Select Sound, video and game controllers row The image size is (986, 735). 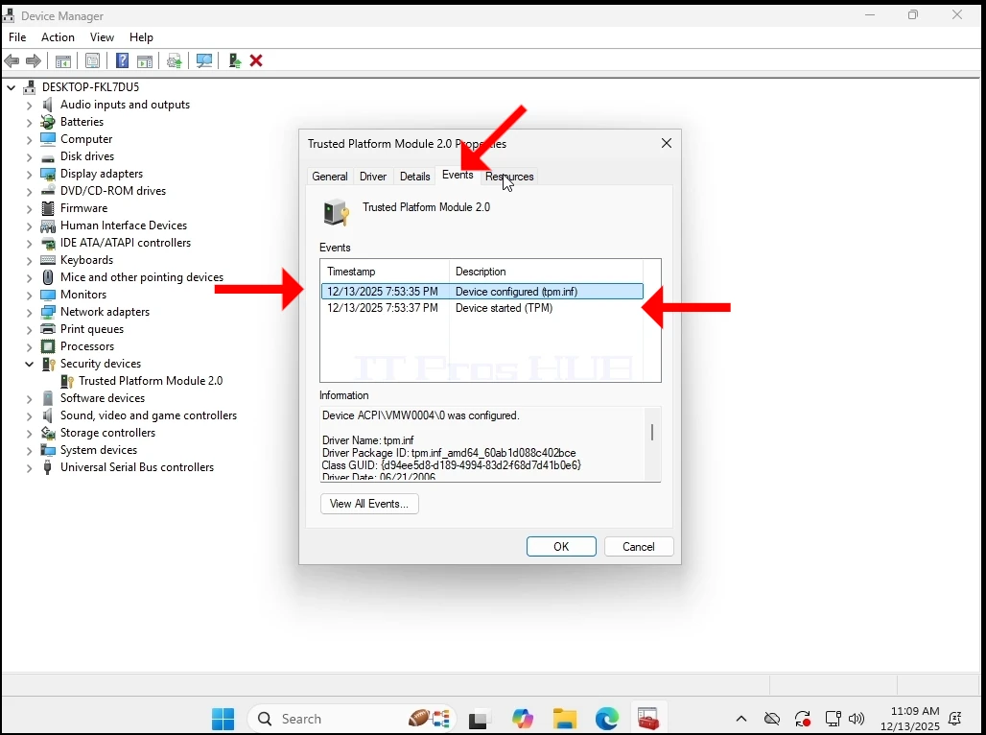(149, 415)
